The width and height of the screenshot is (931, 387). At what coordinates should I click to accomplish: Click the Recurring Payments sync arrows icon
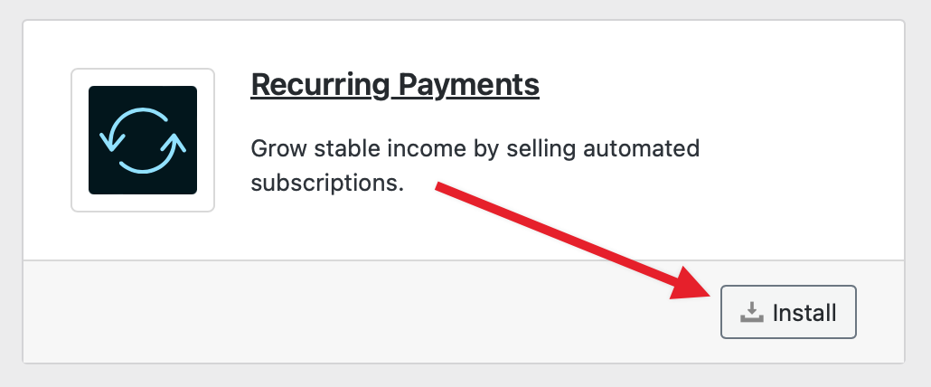tap(142, 140)
